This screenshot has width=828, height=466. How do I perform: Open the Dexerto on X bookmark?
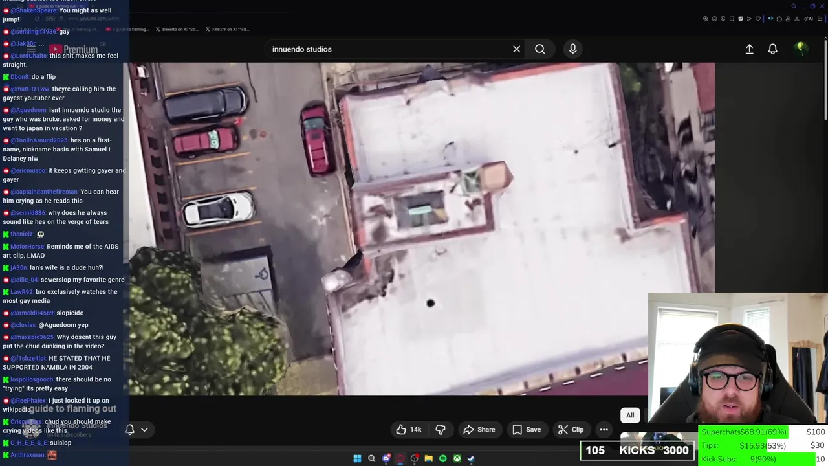177,29
